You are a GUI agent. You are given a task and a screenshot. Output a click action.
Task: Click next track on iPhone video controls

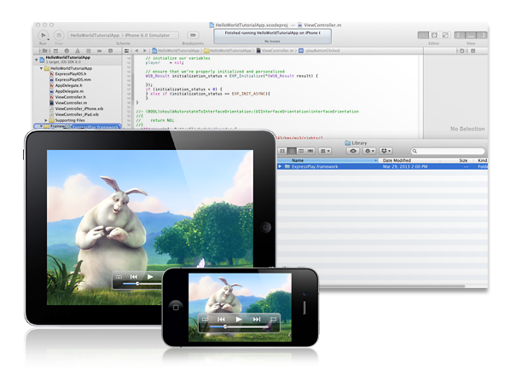click(x=257, y=320)
